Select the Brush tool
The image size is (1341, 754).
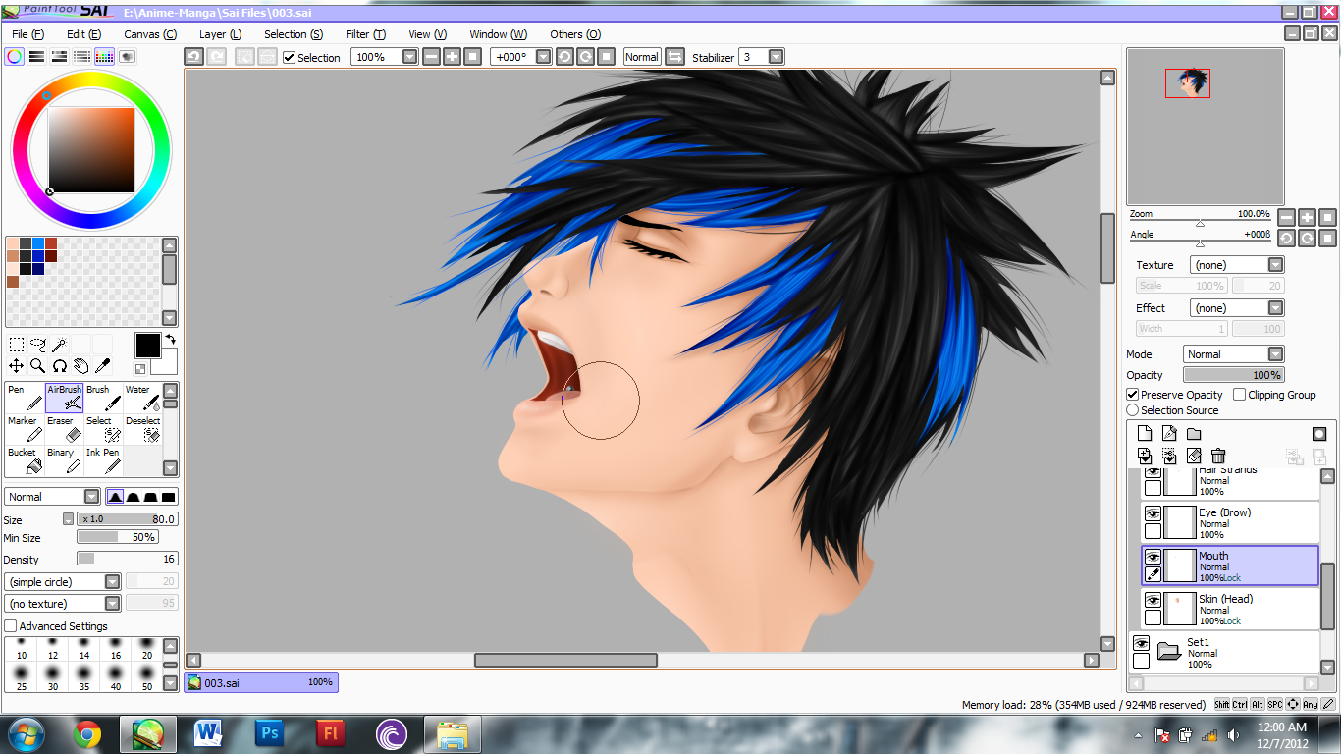click(x=103, y=398)
